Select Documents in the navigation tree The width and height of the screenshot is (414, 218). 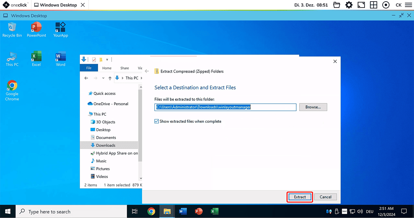pos(106,138)
